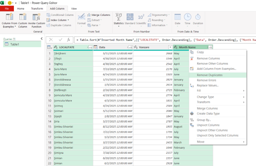Expand the Move submenu
This screenshot has width=256, height=166.
coord(218,142)
